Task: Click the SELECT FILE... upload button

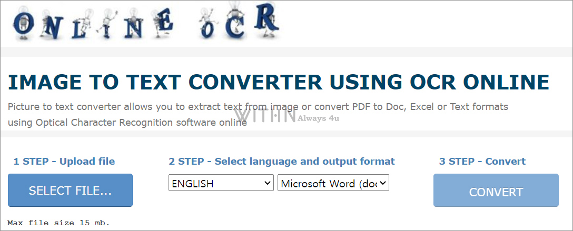Action: 70,190
